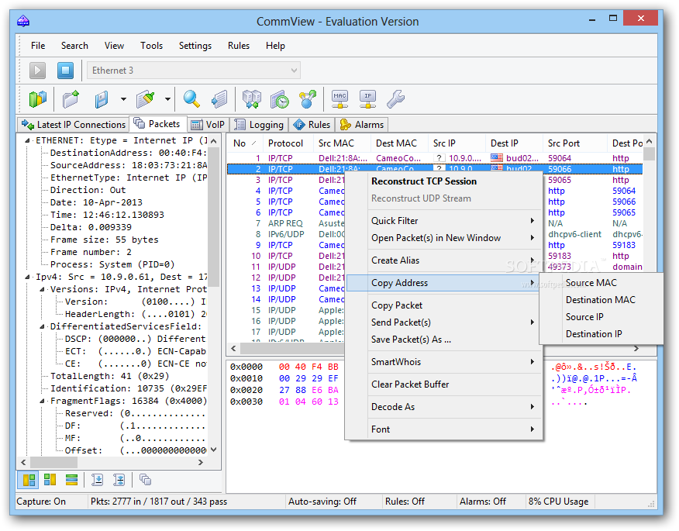
Task: Click the wrench settings toolbar icon
Action: click(396, 99)
